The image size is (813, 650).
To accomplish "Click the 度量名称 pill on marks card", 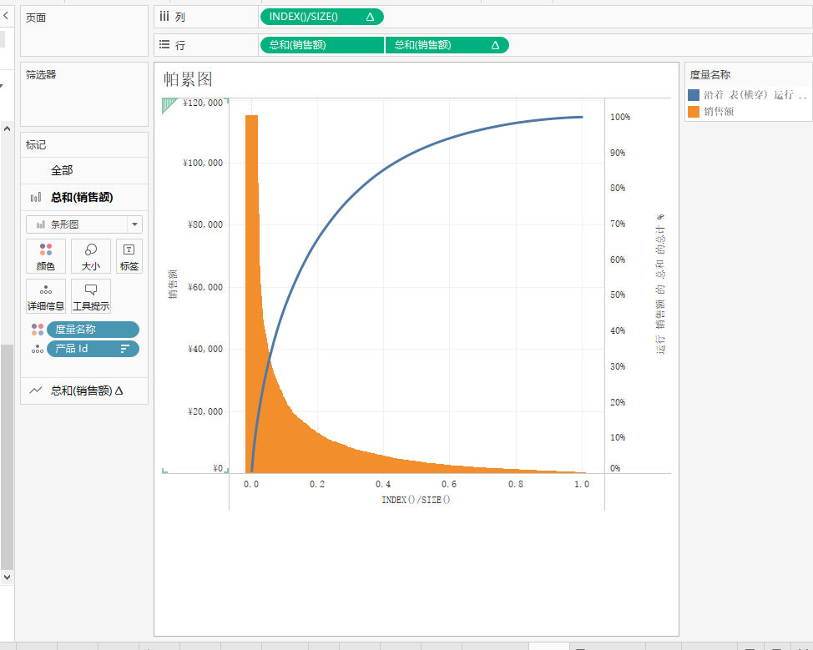I will (93, 330).
